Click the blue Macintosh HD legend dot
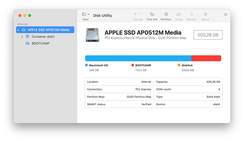 point(86,65)
